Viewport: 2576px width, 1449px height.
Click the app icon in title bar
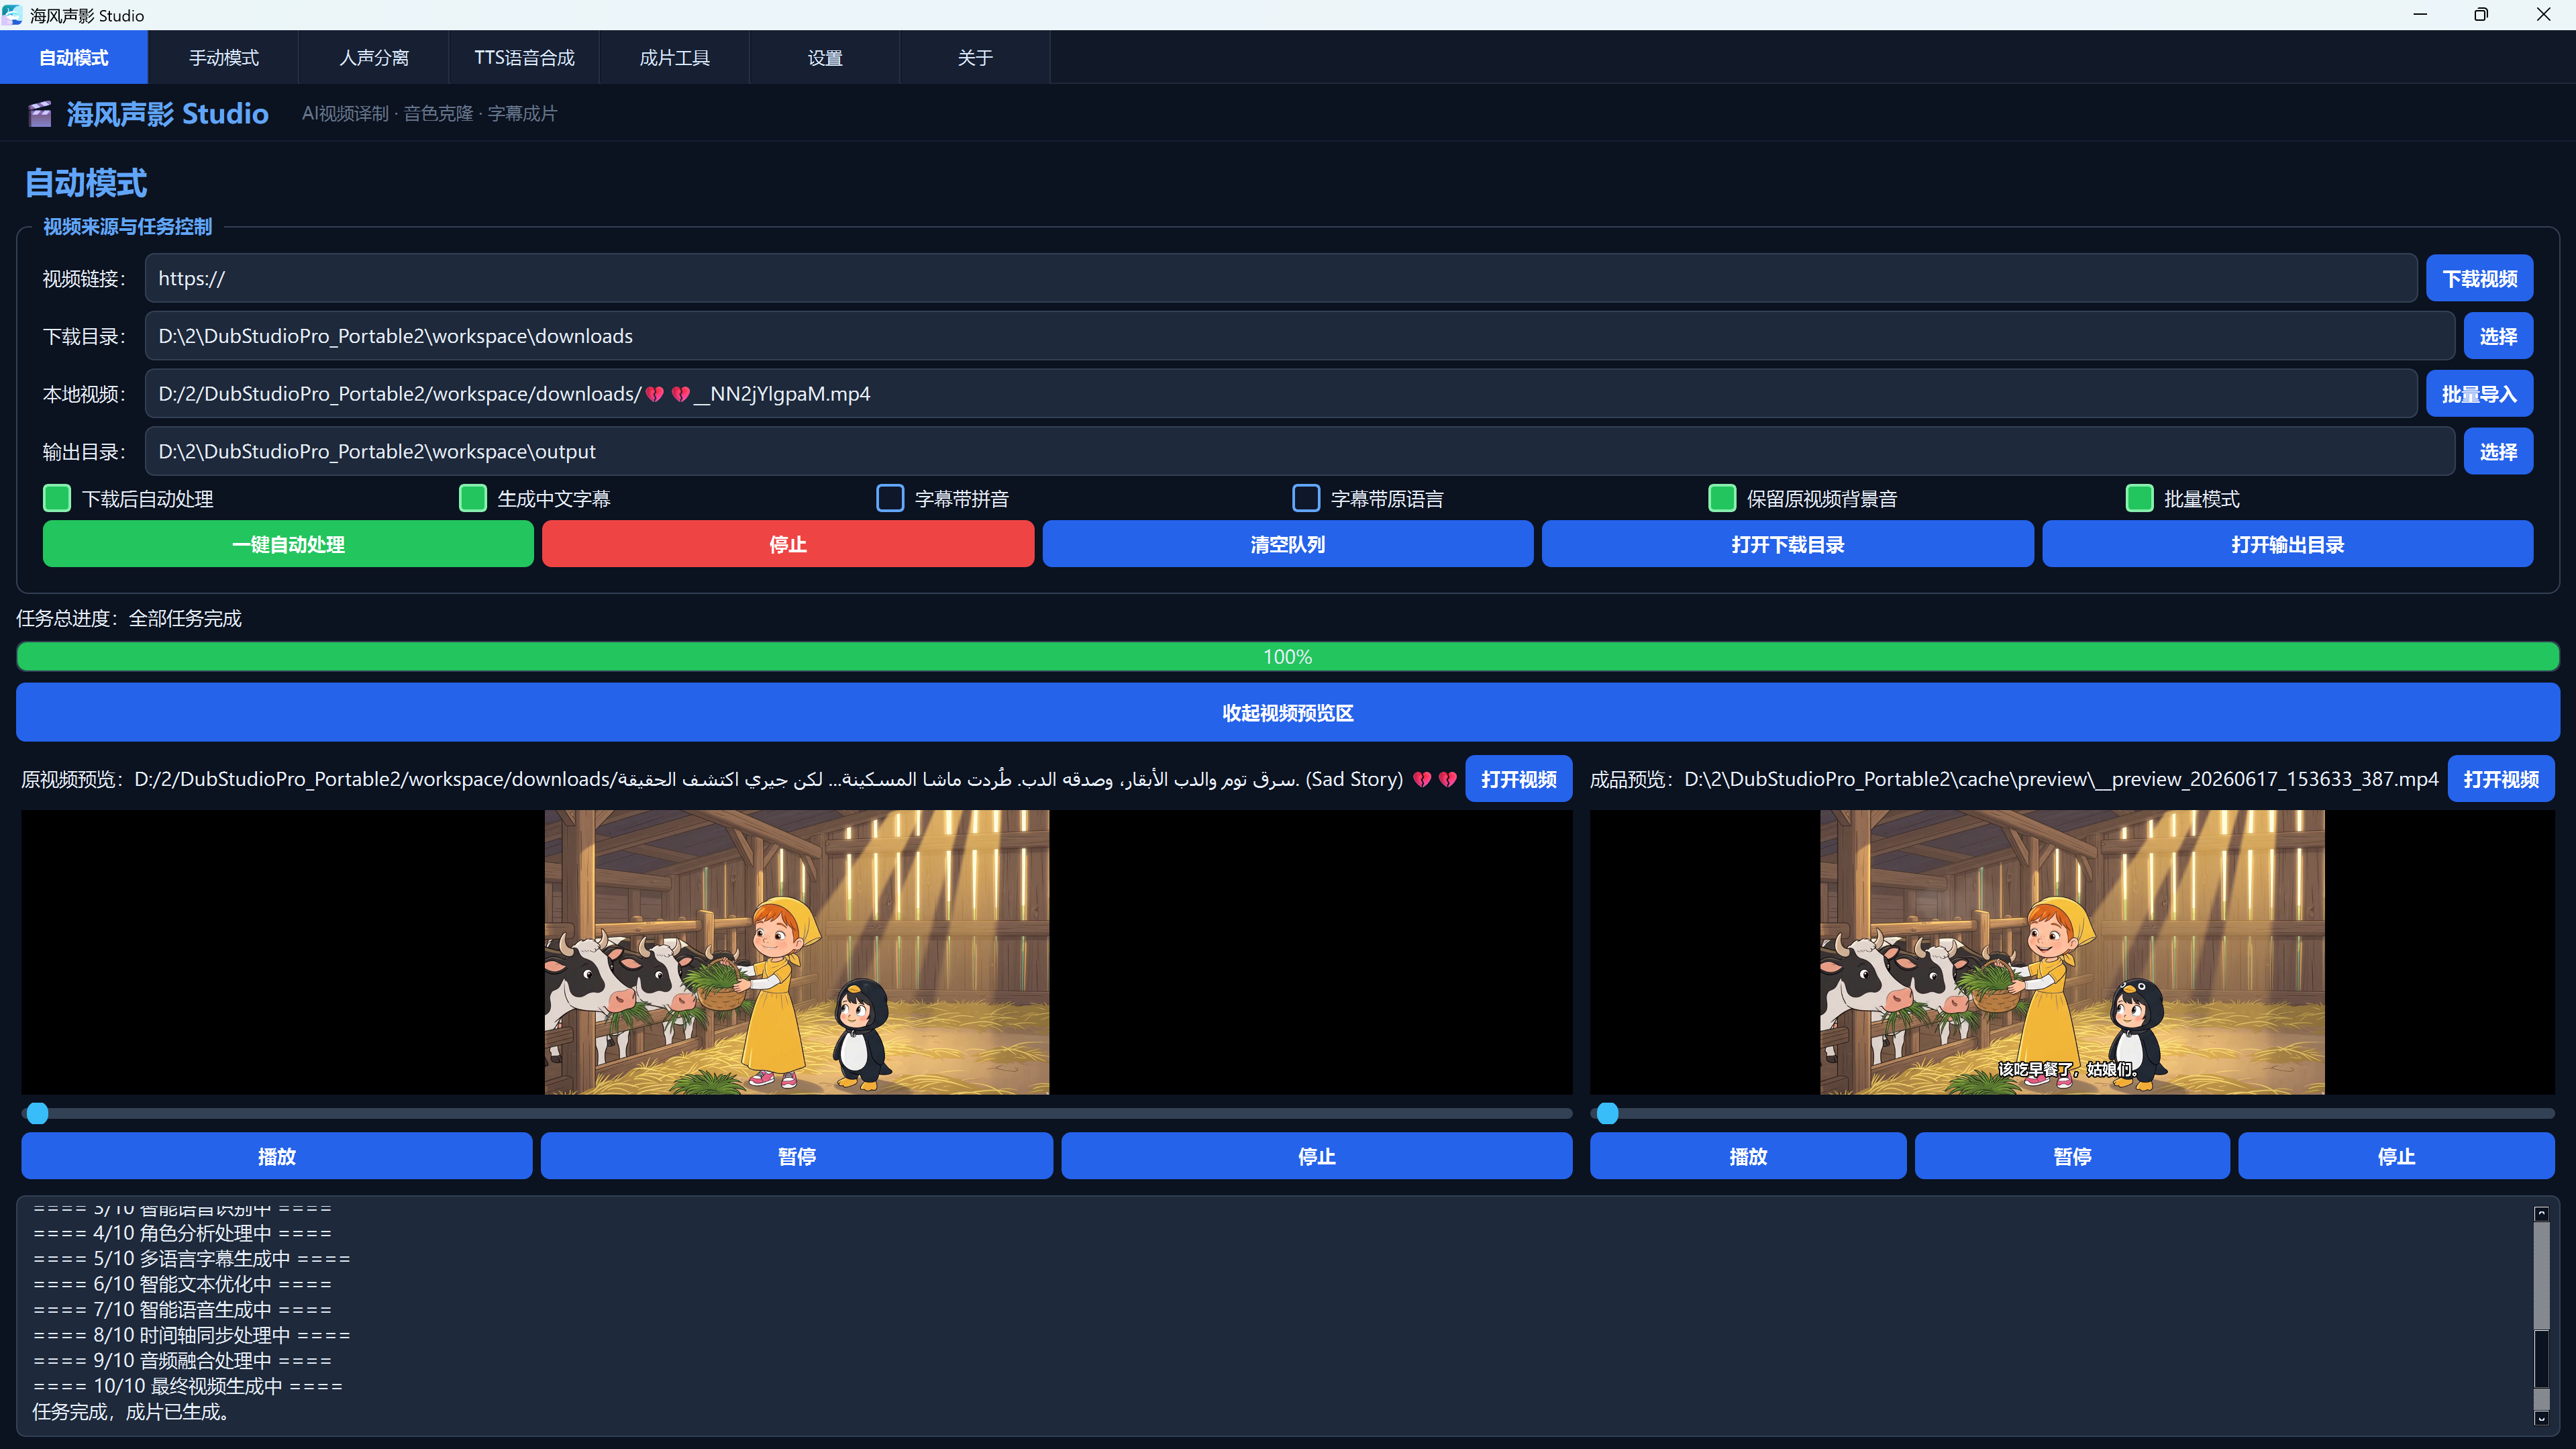tap(12, 15)
